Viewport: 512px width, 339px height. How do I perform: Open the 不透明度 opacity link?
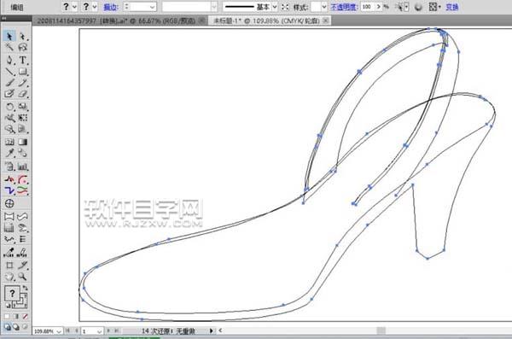[343, 7]
